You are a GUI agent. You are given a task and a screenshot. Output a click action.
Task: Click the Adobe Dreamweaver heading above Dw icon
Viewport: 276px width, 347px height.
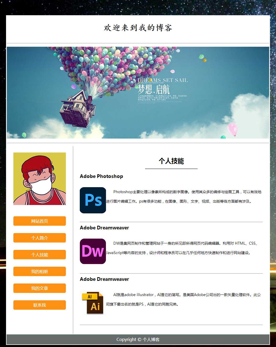[x=104, y=228]
